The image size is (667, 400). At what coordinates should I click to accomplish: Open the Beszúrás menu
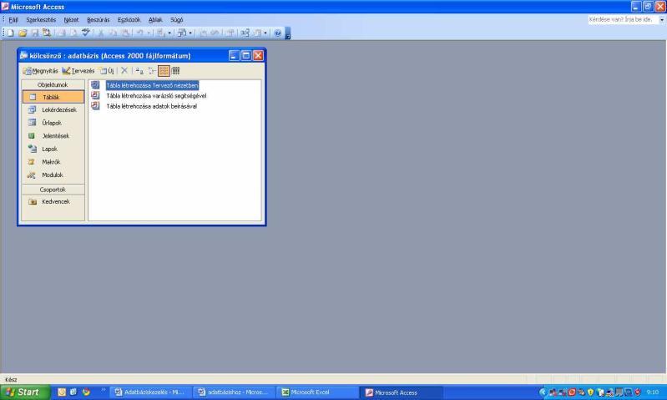[99, 19]
